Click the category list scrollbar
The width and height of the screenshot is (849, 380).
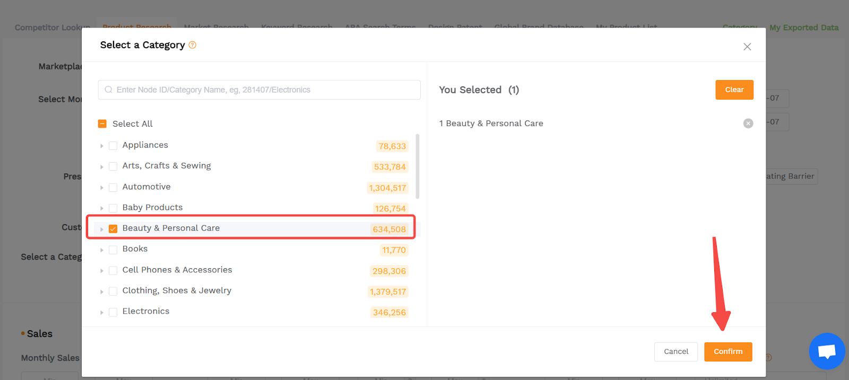(x=418, y=166)
